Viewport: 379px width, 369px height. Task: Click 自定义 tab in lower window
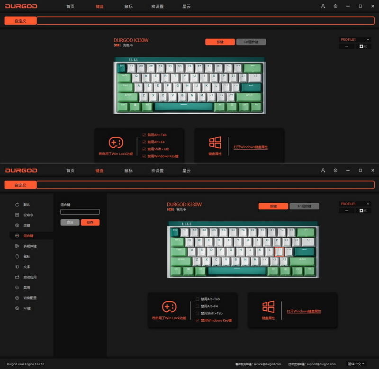20,185
